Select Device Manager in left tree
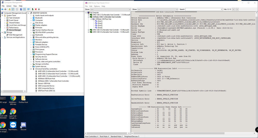The height and width of the screenshot is (138, 258). (15, 30)
